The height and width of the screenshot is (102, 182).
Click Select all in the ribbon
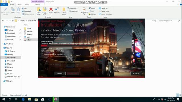pyautogui.click(x=103, y=8)
